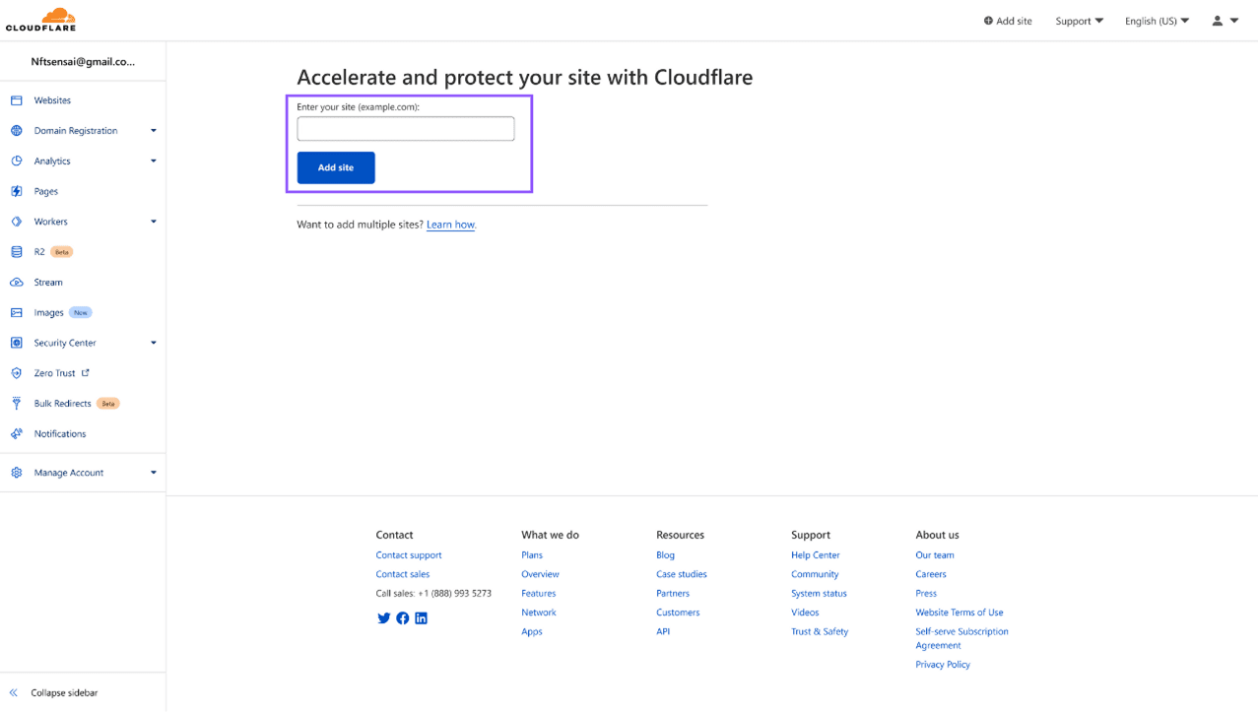
Task: Open the Plans footer link
Action: click(532, 555)
